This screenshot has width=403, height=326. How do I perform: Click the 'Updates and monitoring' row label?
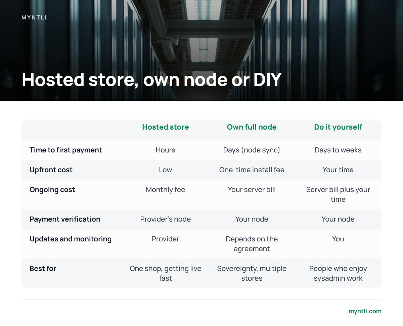point(71,239)
